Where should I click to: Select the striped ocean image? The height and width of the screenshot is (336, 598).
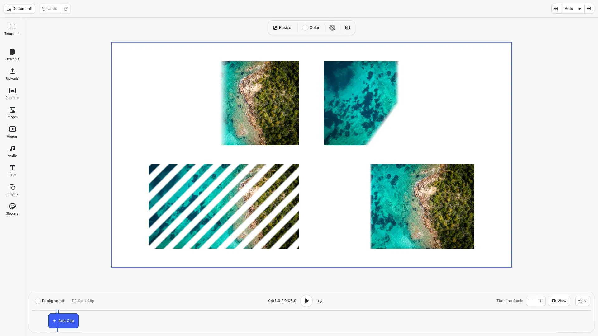click(224, 206)
